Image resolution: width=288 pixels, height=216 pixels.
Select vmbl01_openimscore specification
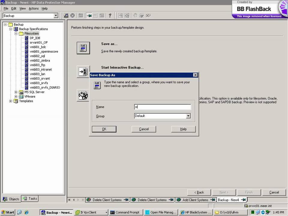[44, 51]
